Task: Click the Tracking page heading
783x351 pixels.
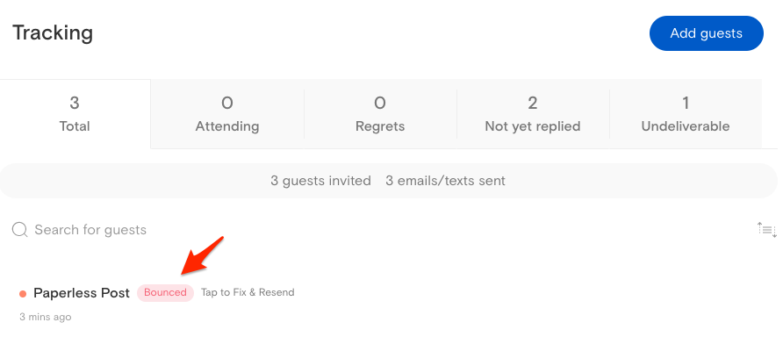Action: tap(53, 33)
